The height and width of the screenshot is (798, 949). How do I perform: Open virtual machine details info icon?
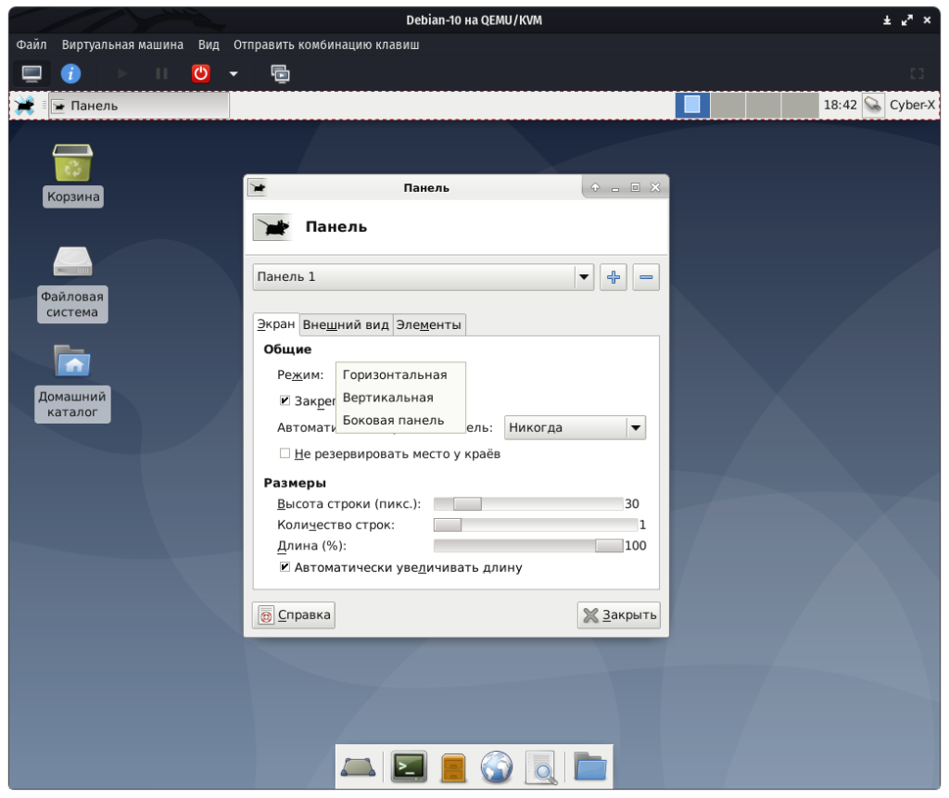[x=70, y=73]
